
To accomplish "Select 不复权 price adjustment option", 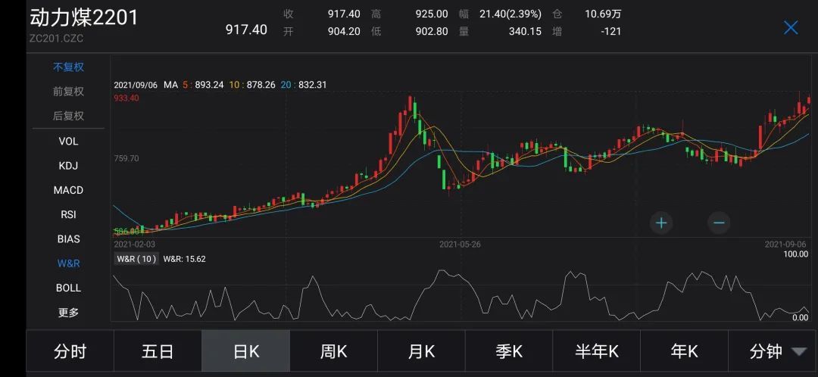I will (x=68, y=67).
